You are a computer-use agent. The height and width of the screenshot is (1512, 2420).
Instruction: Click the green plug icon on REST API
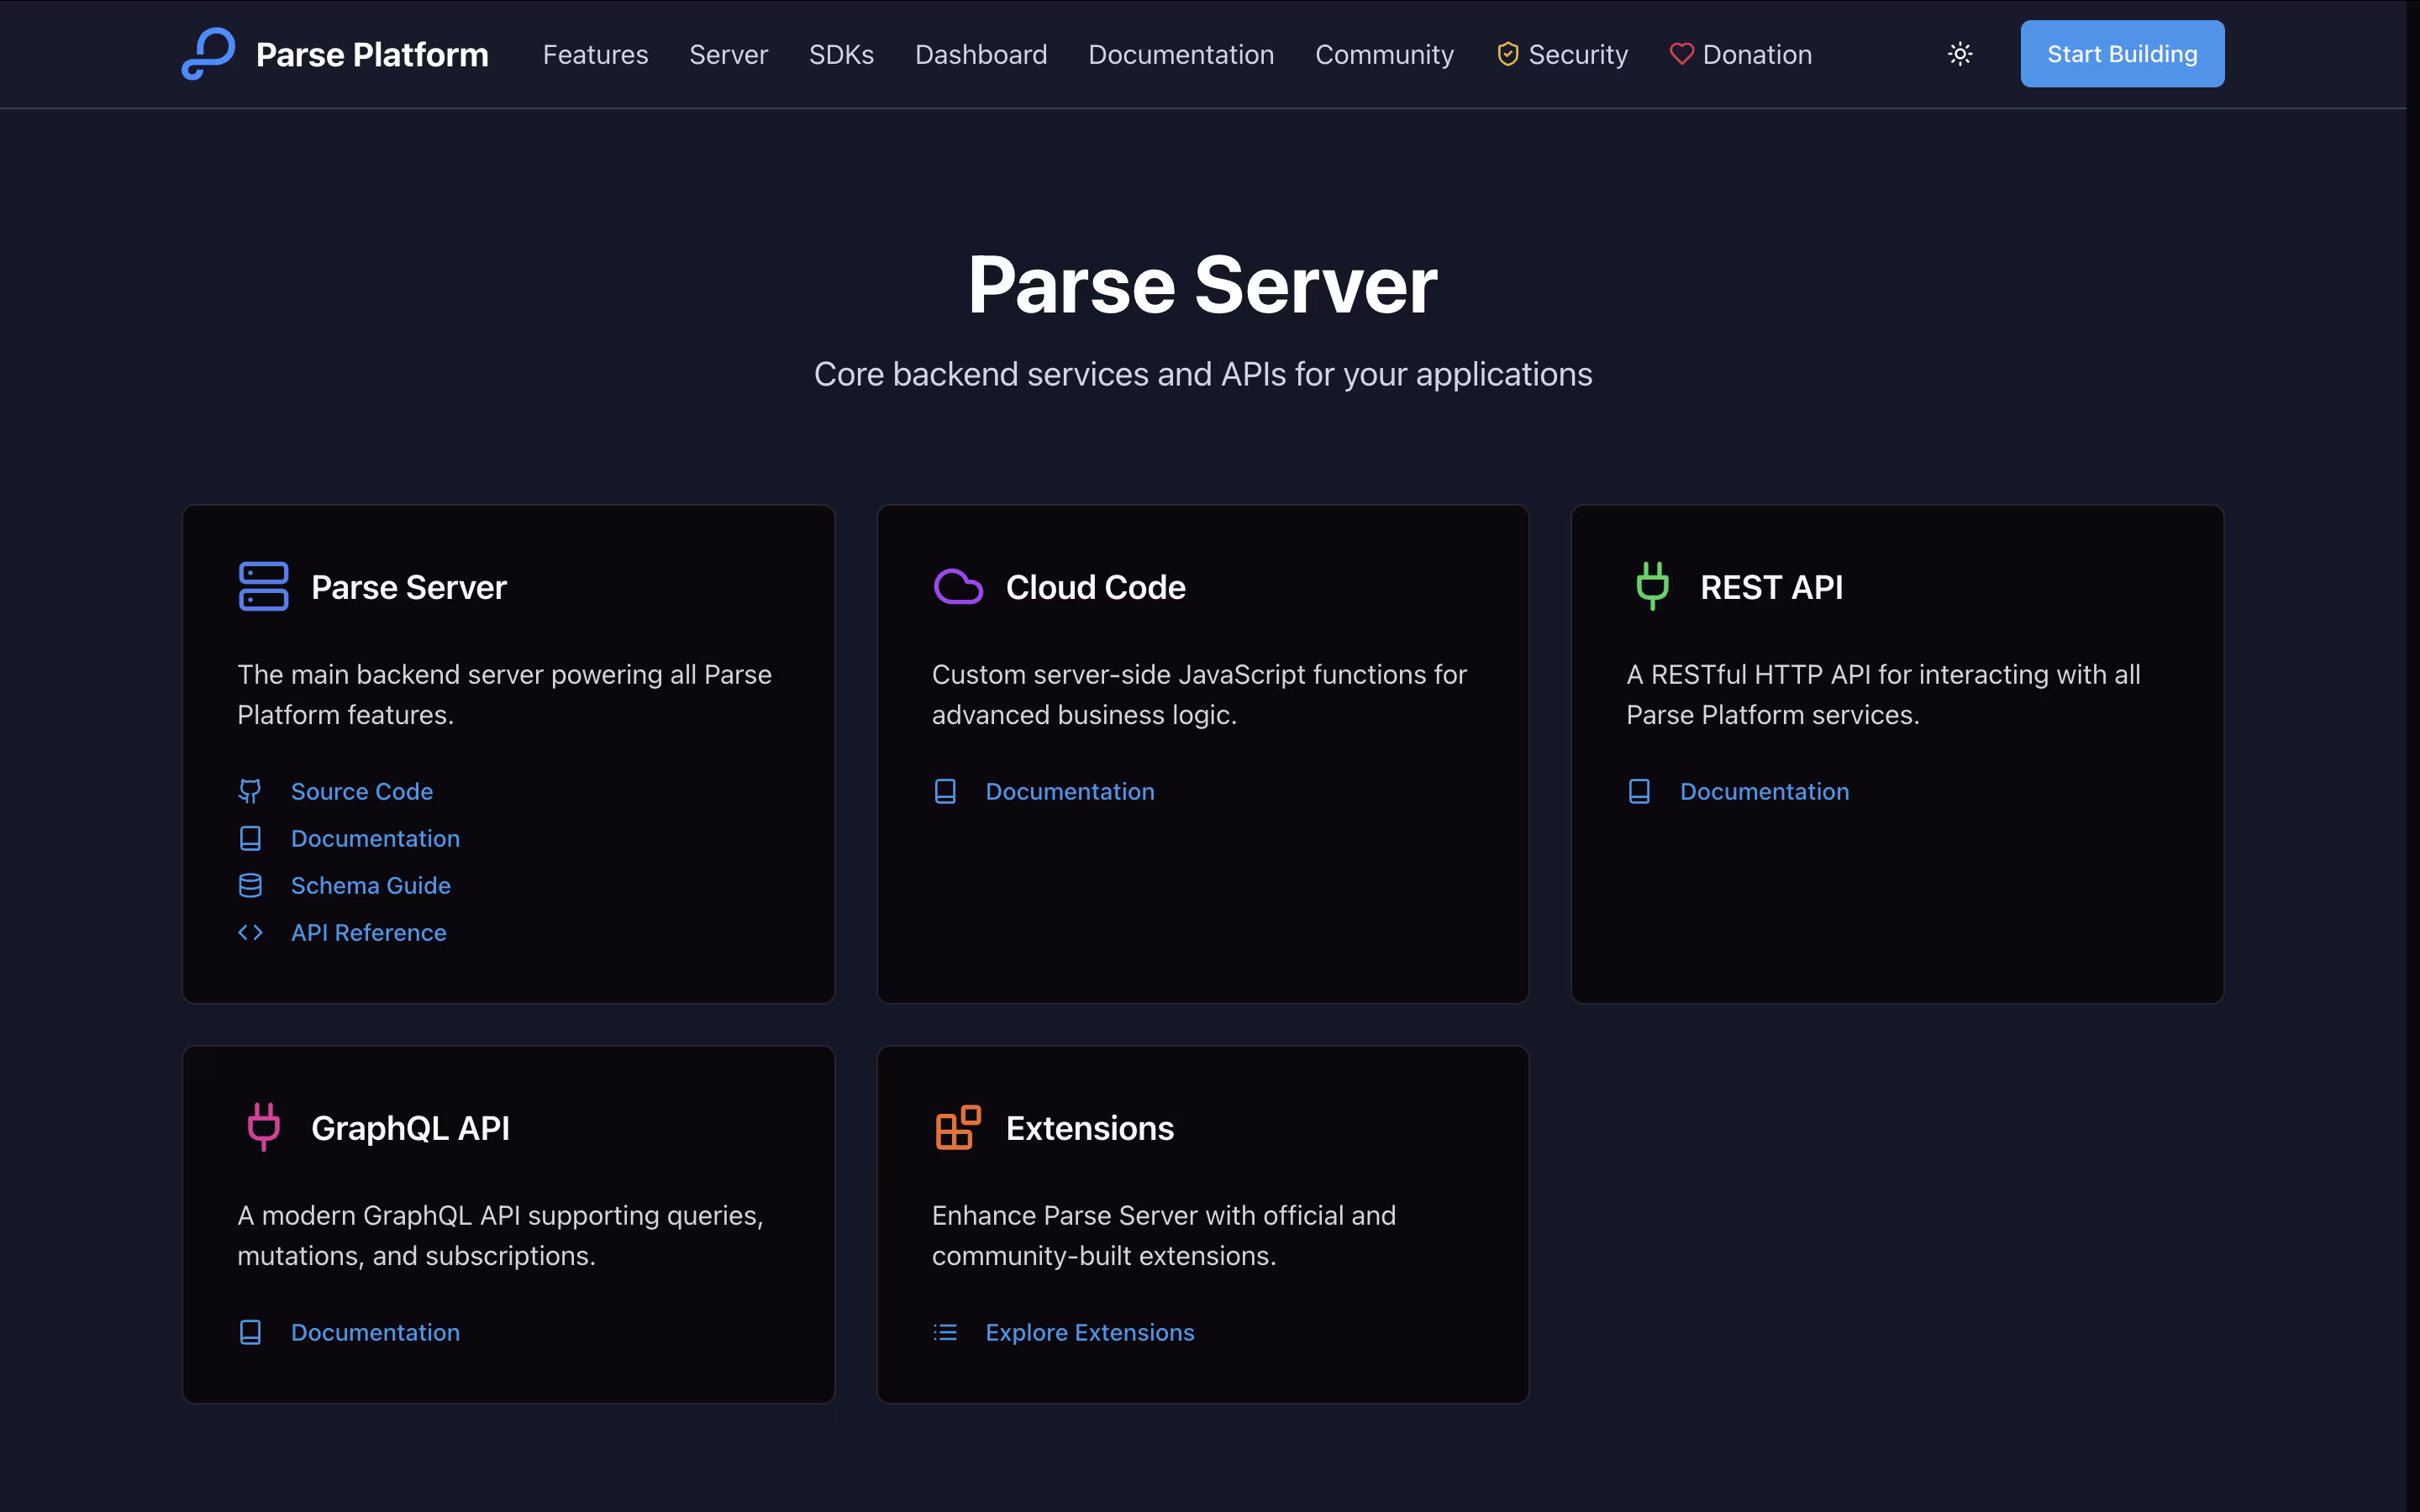(1652, 587)
